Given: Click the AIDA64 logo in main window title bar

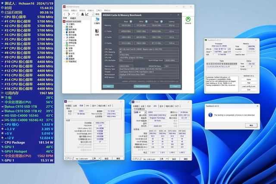Looking at the screenshot, I should 64,7.
